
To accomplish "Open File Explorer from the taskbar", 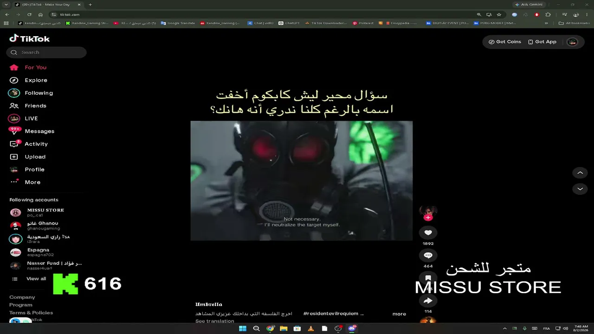I will [284, 328].
